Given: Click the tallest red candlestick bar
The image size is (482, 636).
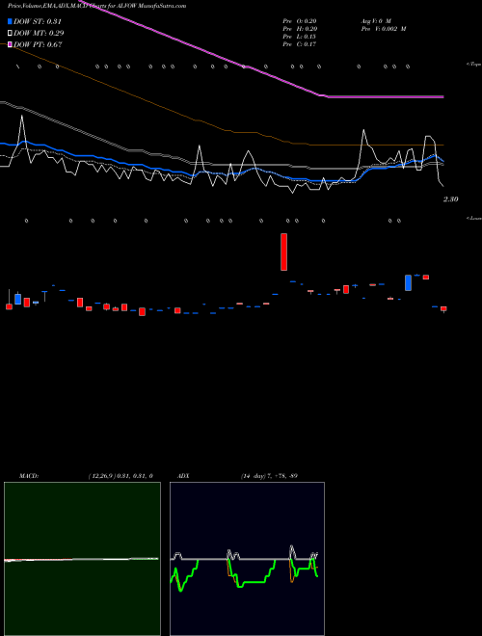Looking at the screenshot, I should pyautogui.click(x=284, y=252).
